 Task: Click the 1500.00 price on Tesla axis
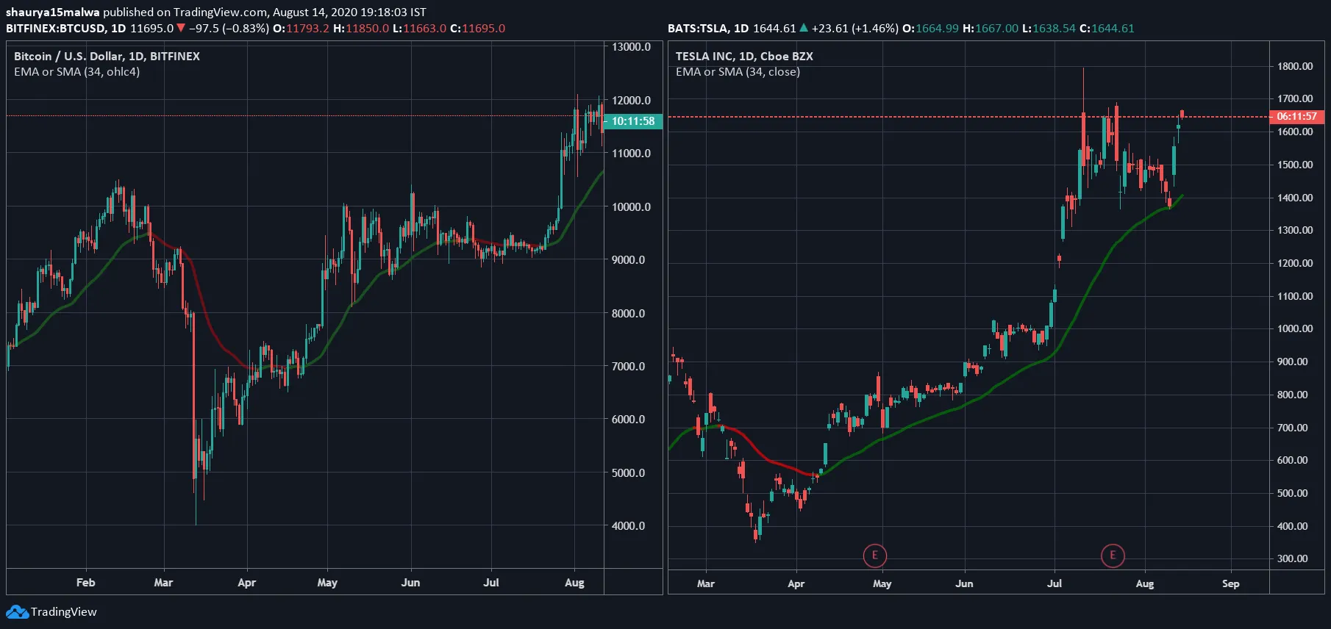pos(1295,165)
